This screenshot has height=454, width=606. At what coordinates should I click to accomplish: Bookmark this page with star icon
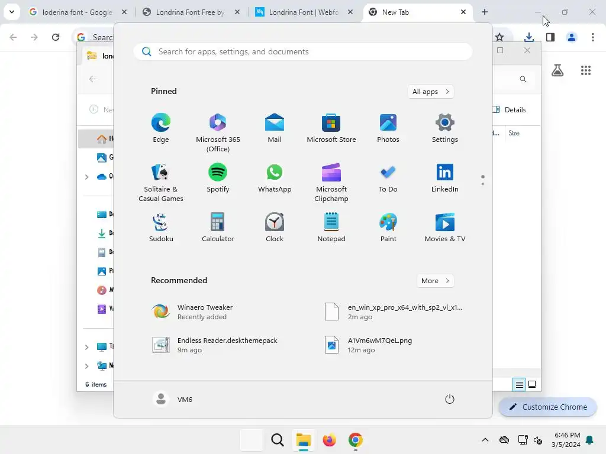pos(499,37)
